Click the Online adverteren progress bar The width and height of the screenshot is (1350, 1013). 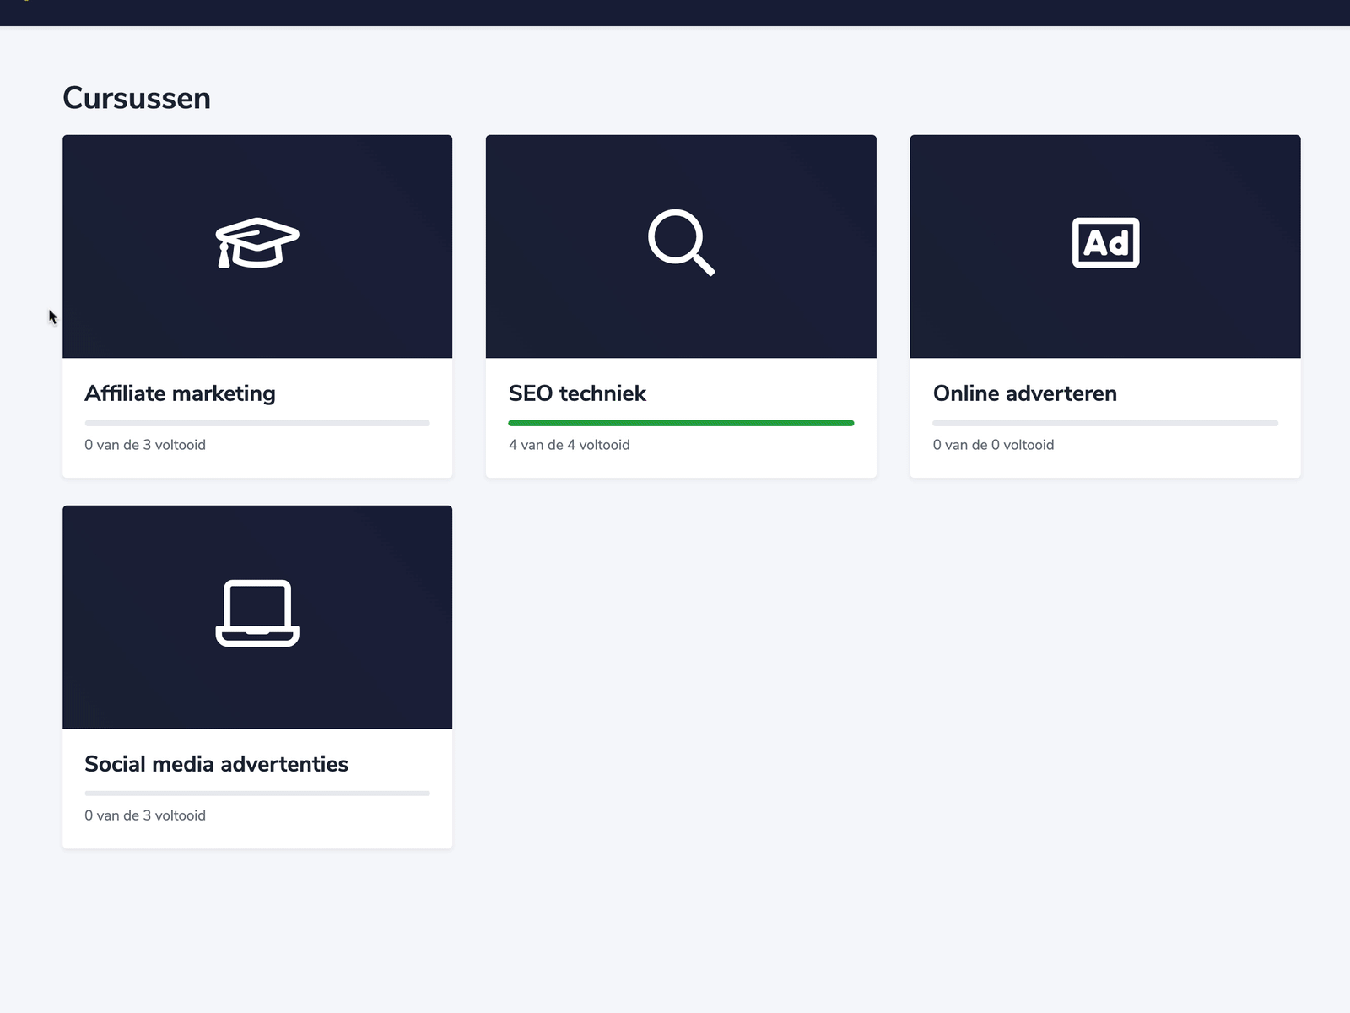[x=1105, y=423]
